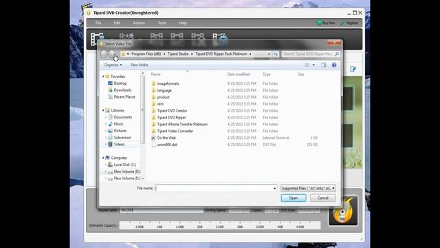
Task: Open the address bar history dropdown
Action: coord(269,54)
